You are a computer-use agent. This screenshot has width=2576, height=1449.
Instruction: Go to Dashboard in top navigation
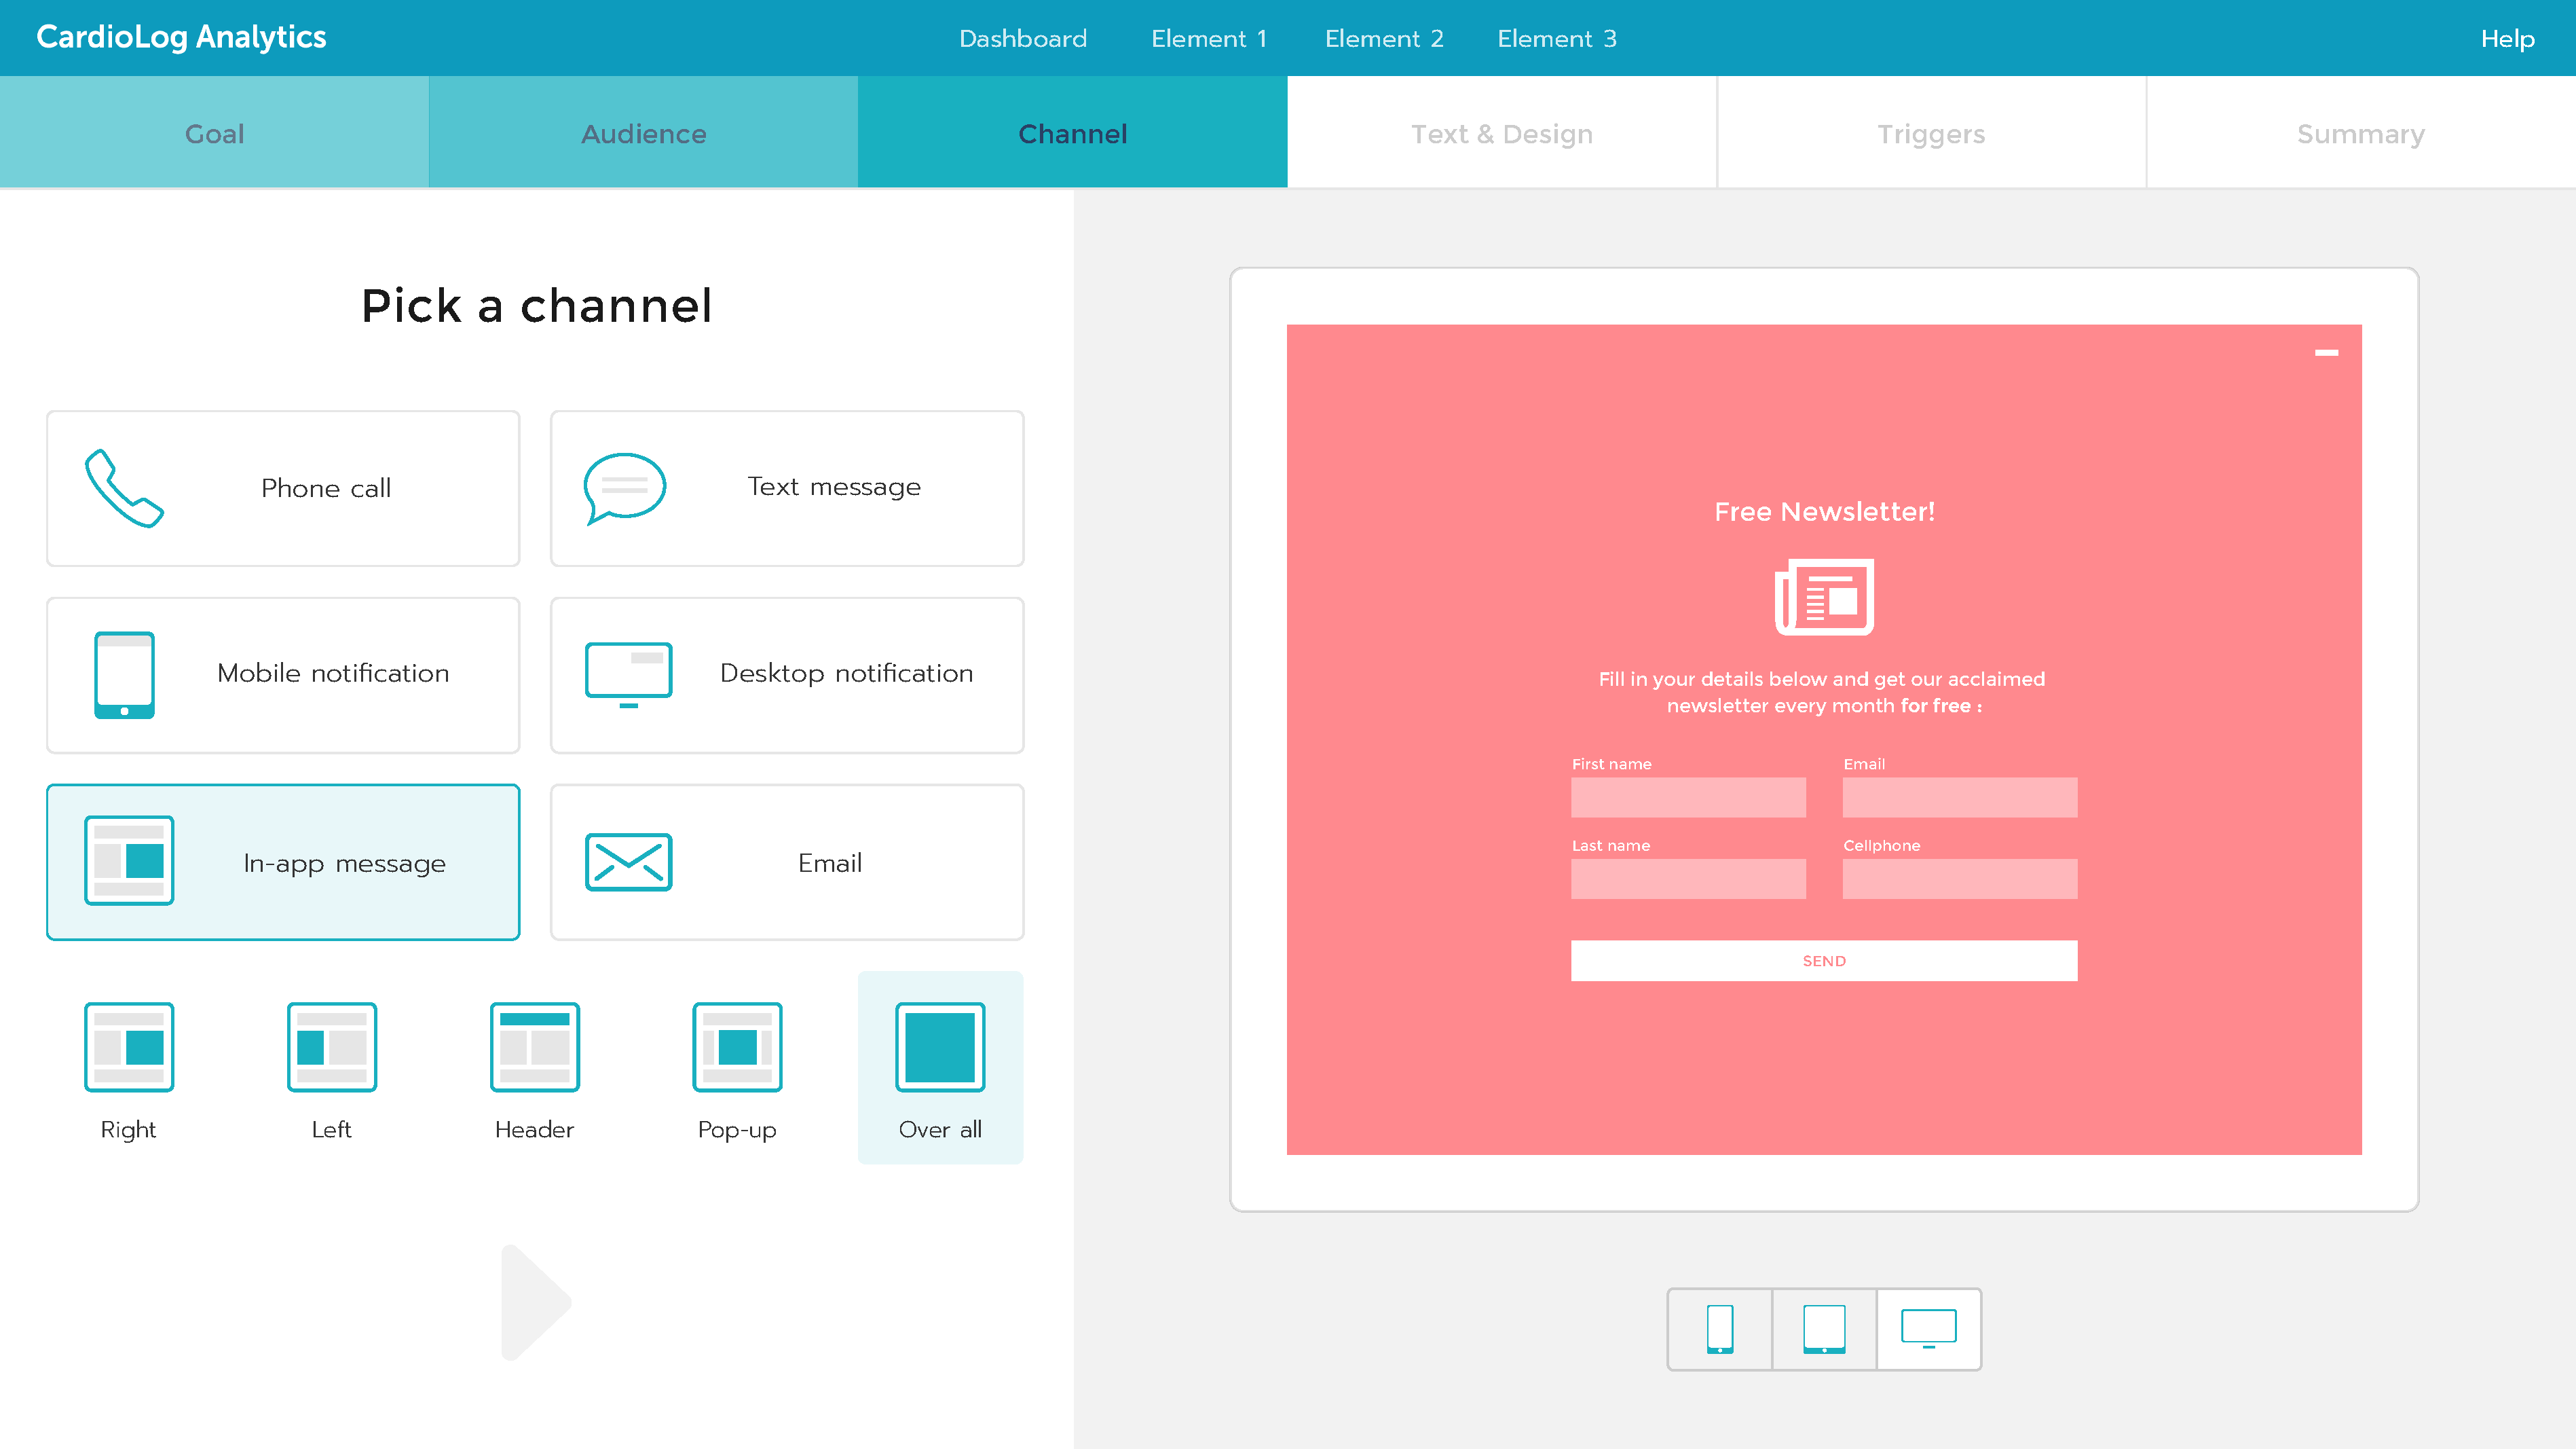[x=1022, y=38]
